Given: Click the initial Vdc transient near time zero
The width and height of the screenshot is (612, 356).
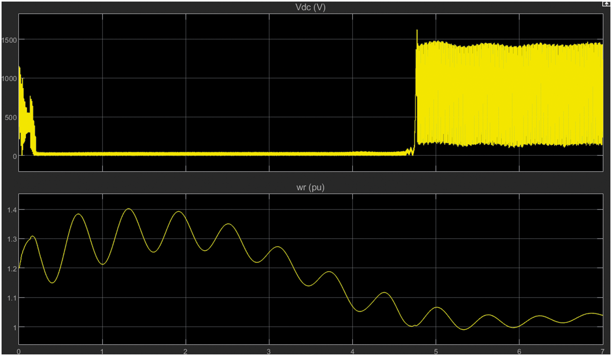Looking at the screenshot, I should pos(26,119).
